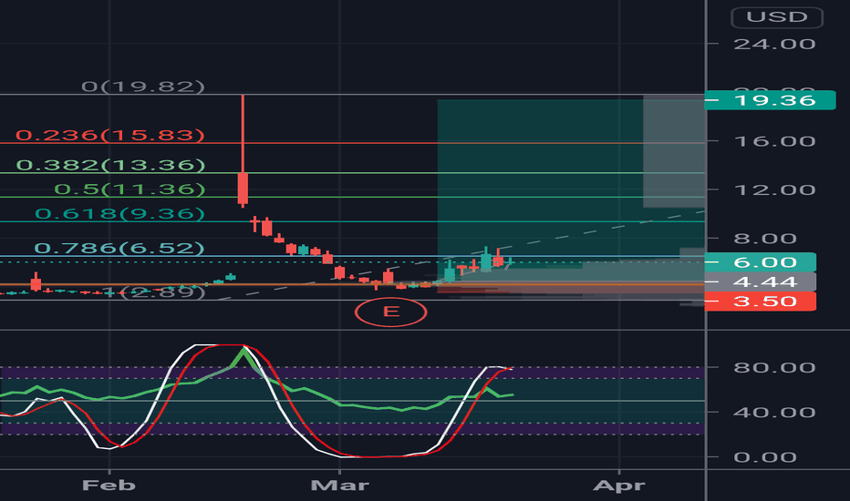Click the 0.00 oscillator axis value
This screenshot has height=501, width=850.
pos(765,457)
